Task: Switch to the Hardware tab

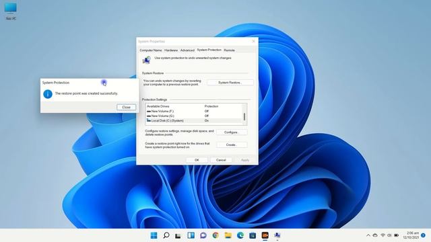Action: point(171,50)
